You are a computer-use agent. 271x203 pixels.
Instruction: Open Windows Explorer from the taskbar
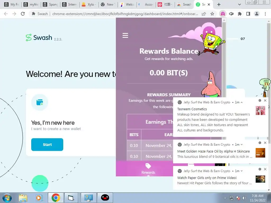click(23, 198)
